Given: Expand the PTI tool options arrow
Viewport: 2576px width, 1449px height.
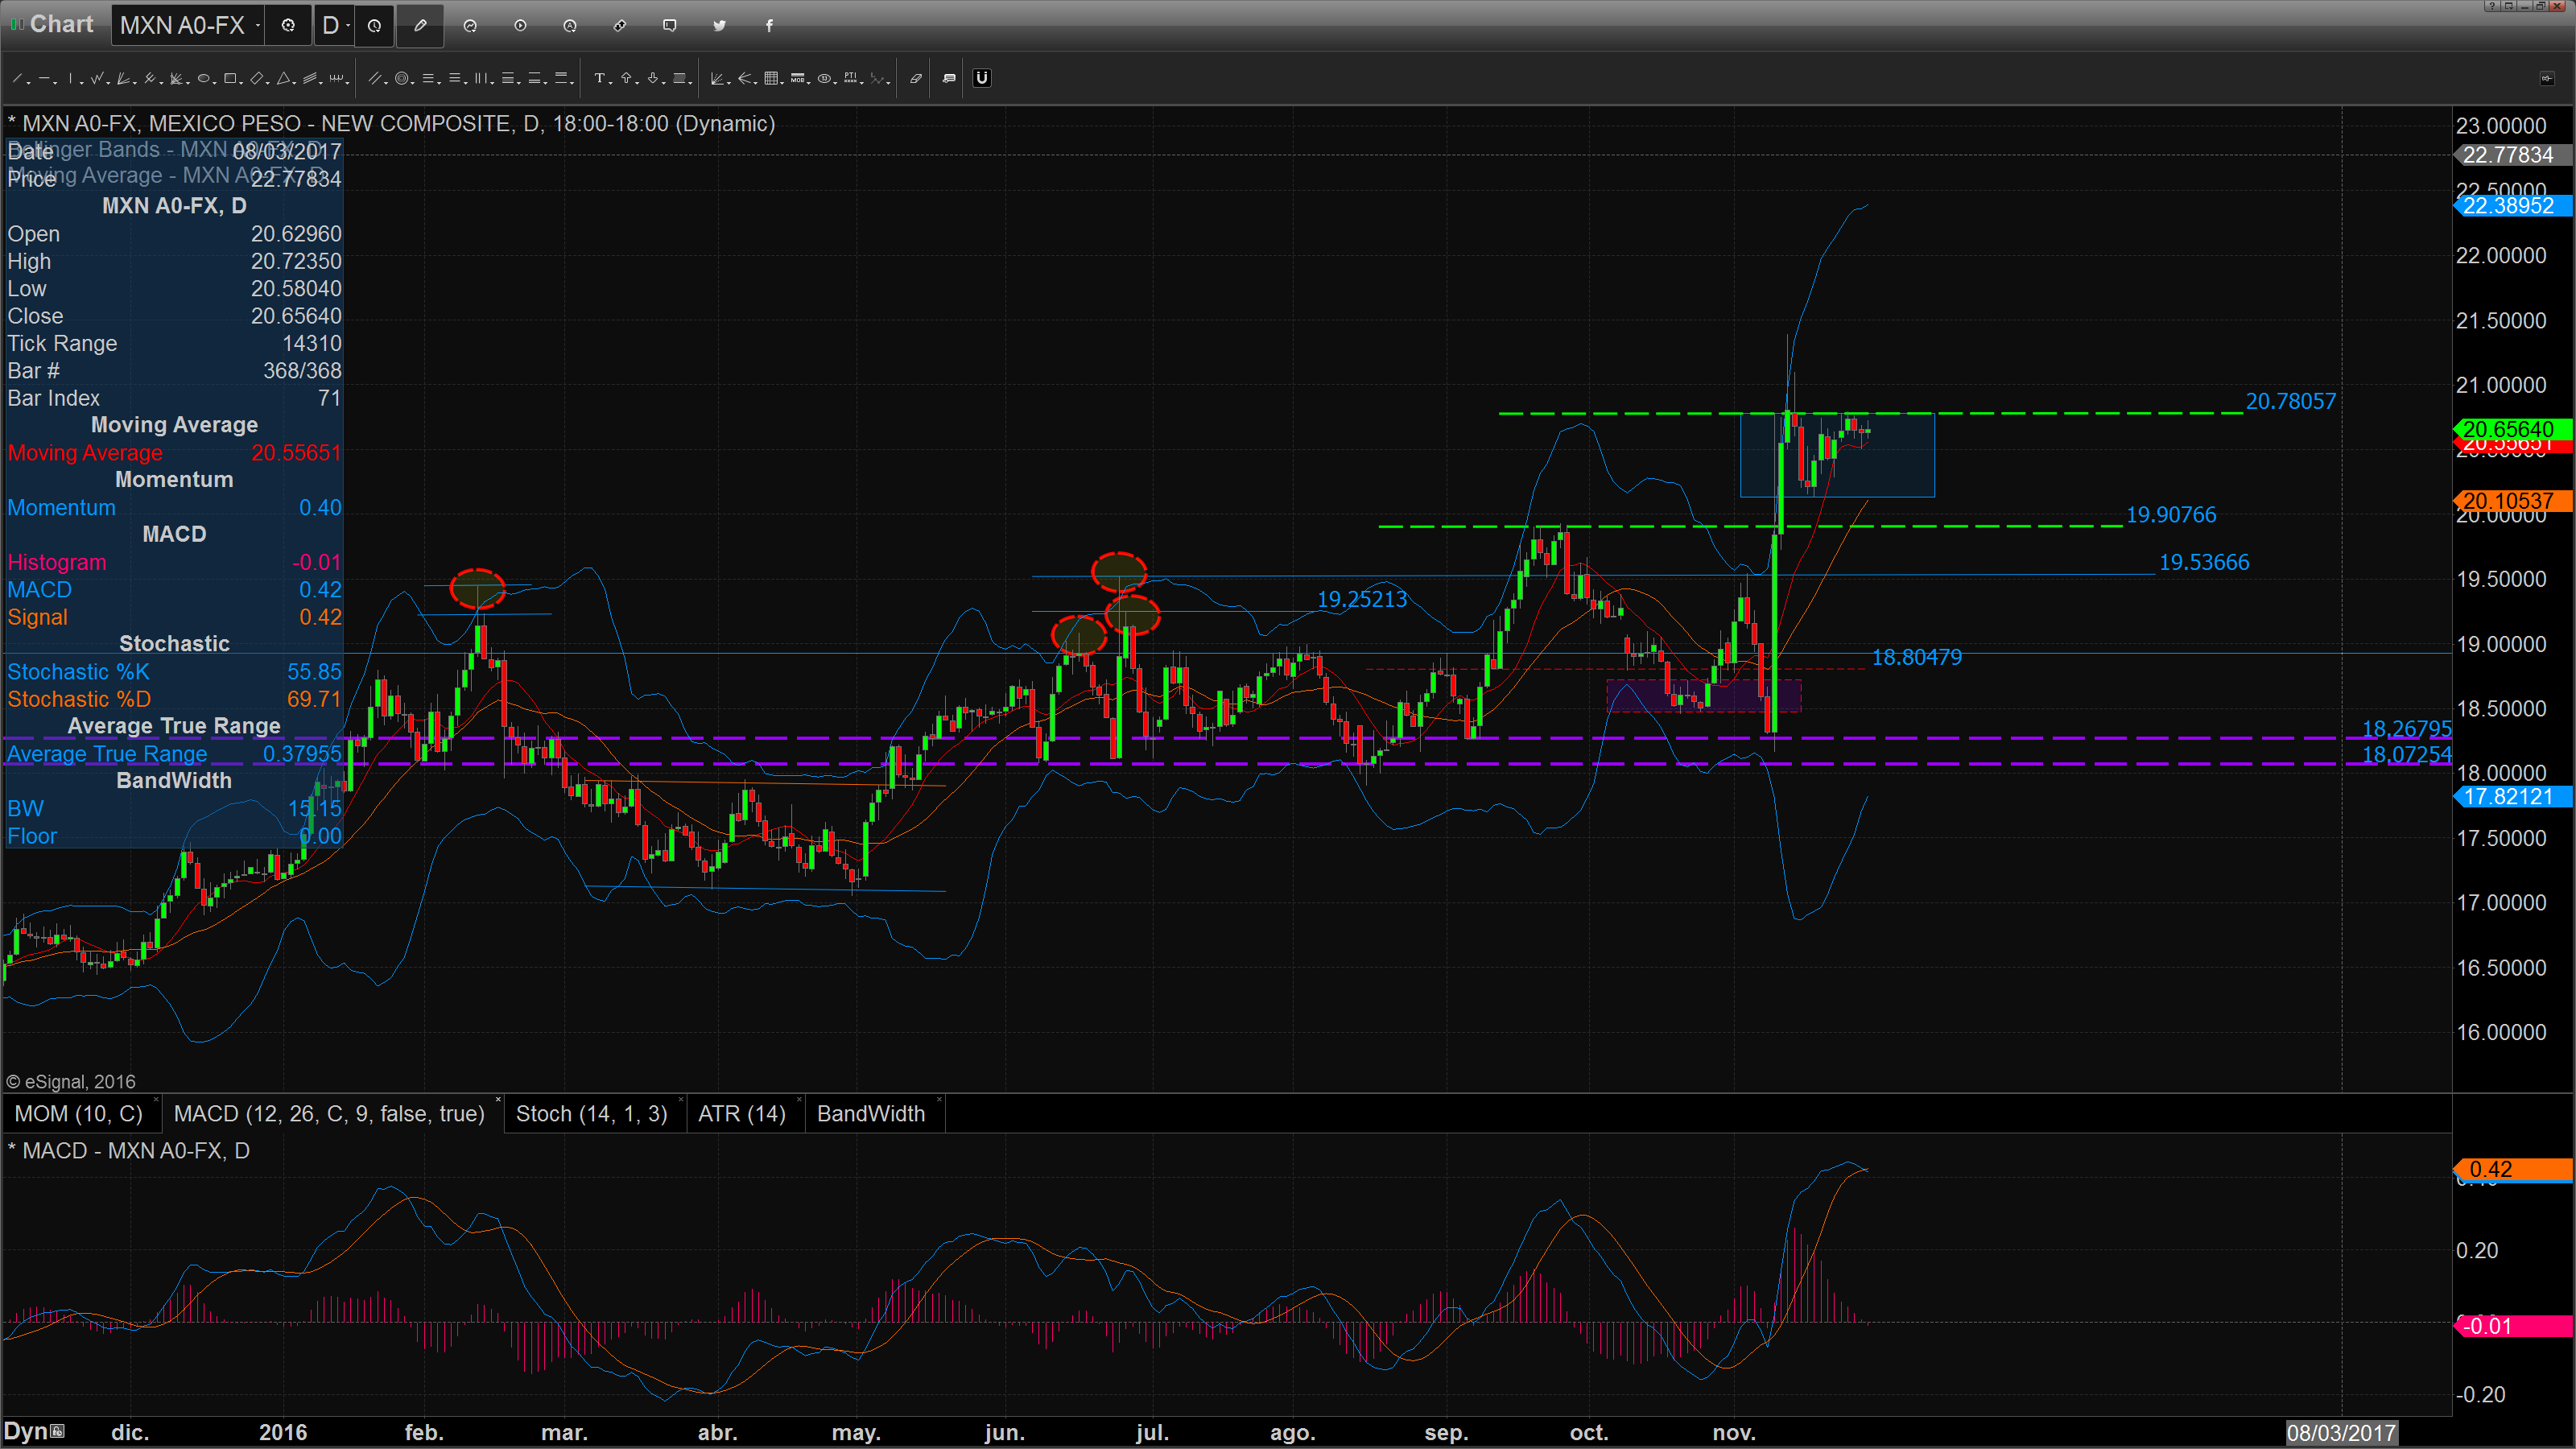Looking at the screenshot, I should 862,83.
